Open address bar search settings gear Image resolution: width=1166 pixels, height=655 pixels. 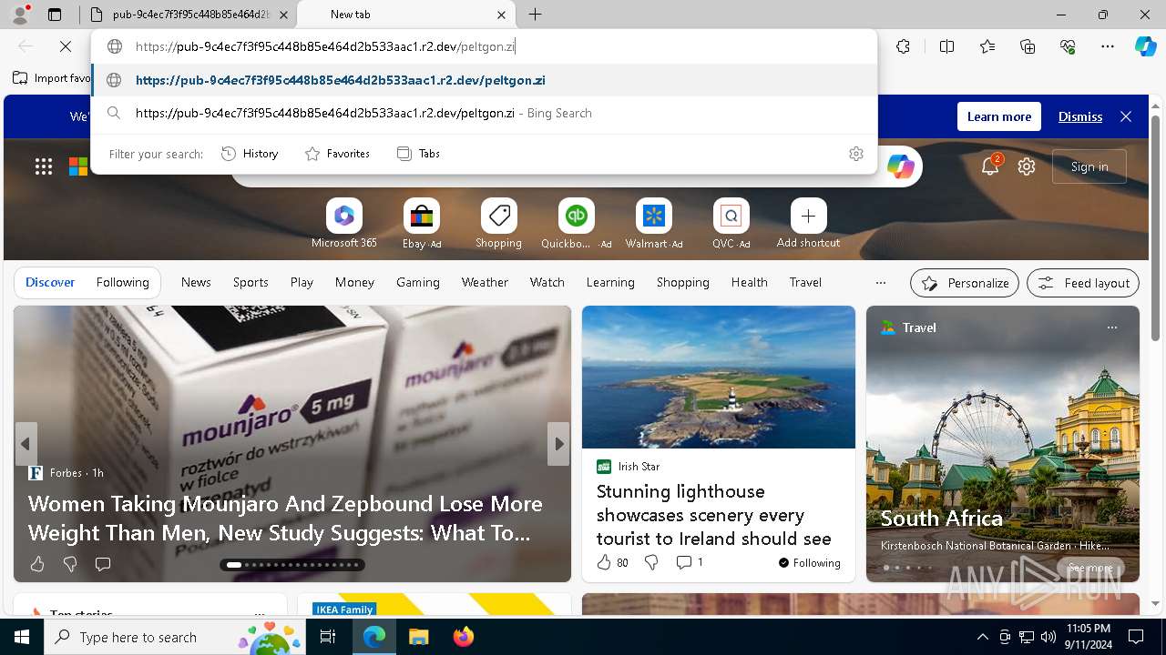point(855,154)
